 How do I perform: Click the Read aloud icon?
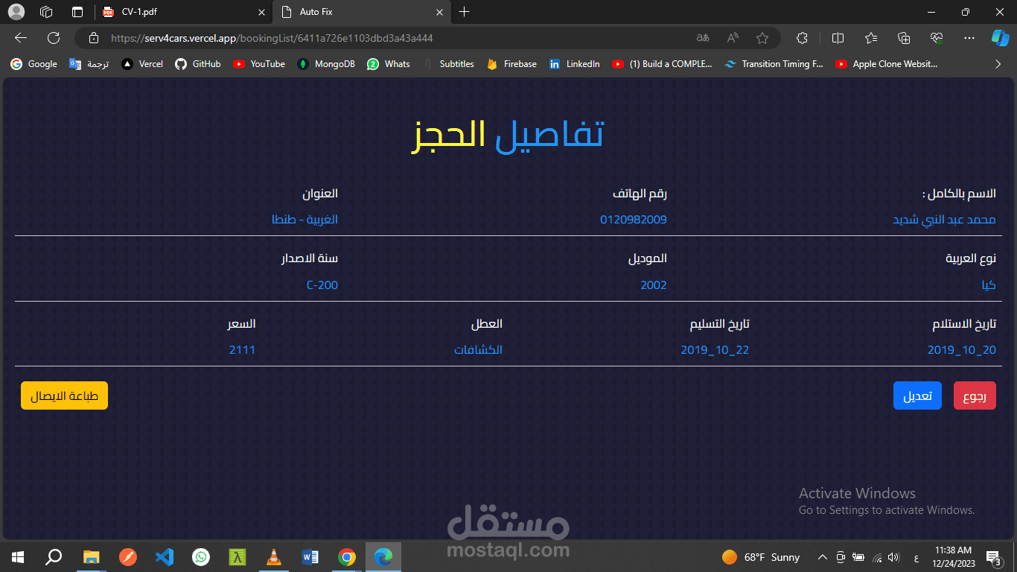(733, 38)
